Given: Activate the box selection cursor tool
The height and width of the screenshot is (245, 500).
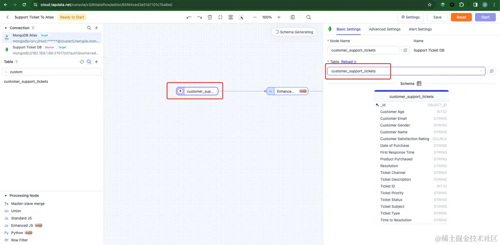Looking at the screenshot, I should coord(241,17).
